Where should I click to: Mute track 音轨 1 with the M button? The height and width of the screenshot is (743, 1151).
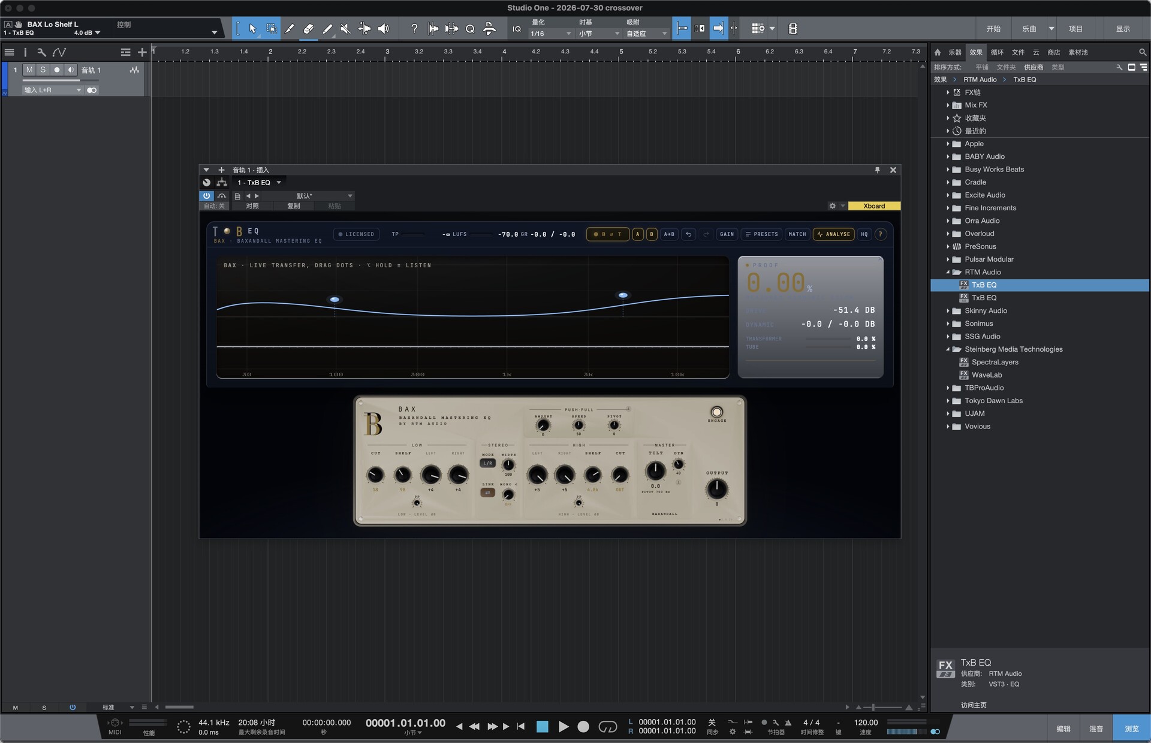pyautogui.click(x=29, y=70)
